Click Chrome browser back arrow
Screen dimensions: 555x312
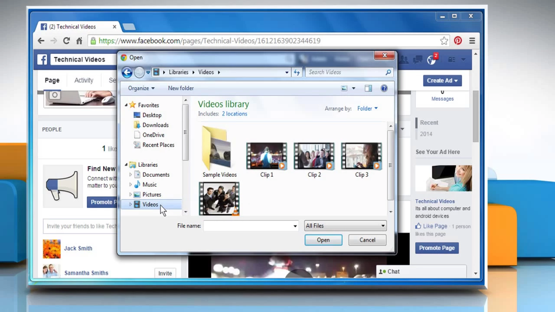tap(41, 41)
